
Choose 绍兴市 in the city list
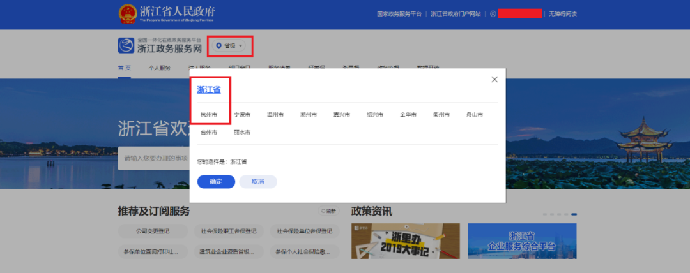point(375,115)
